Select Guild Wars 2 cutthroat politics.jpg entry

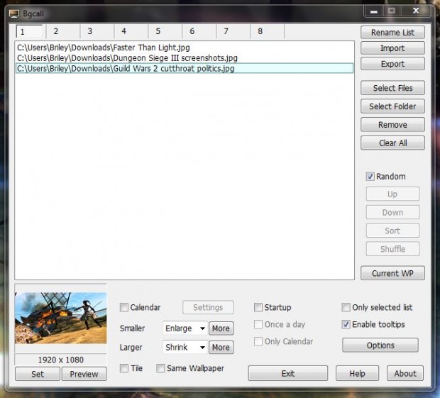(185, 68)
